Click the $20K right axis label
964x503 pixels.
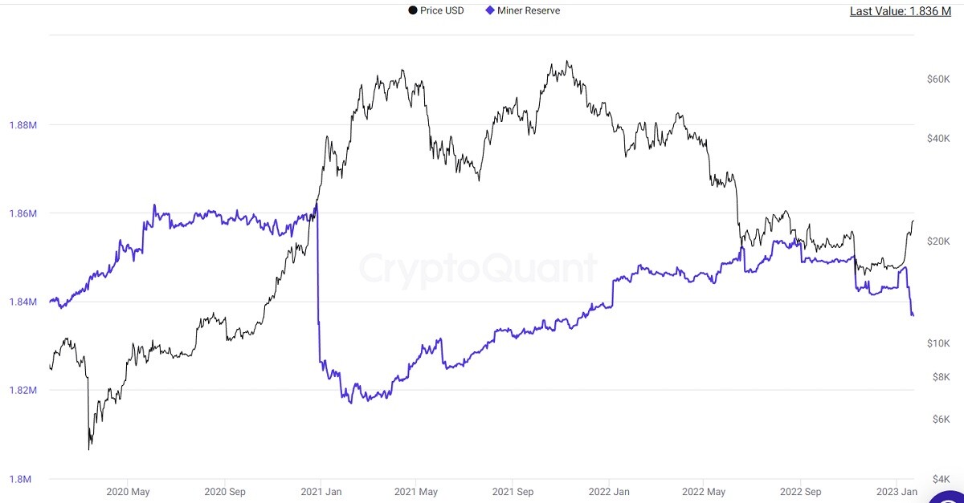pos(939,241)
